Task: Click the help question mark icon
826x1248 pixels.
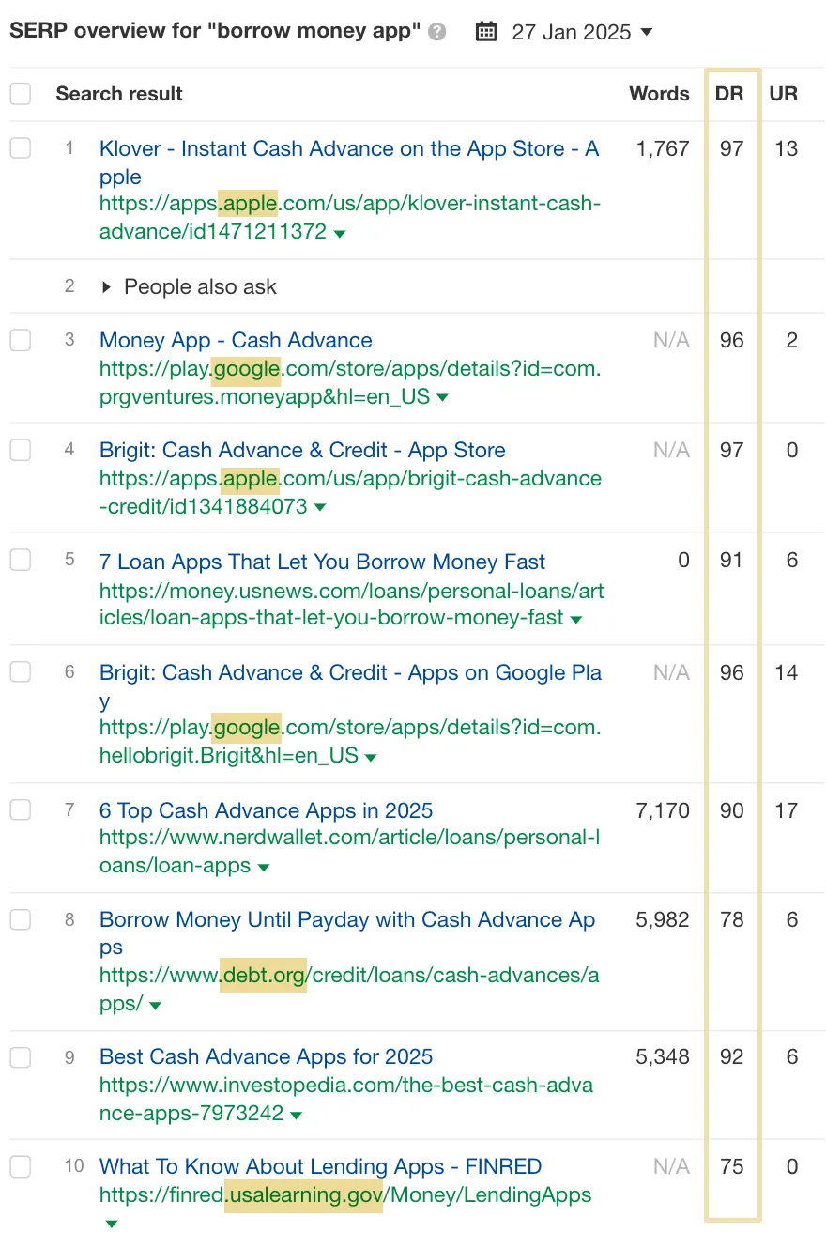Action: point(436,32)
